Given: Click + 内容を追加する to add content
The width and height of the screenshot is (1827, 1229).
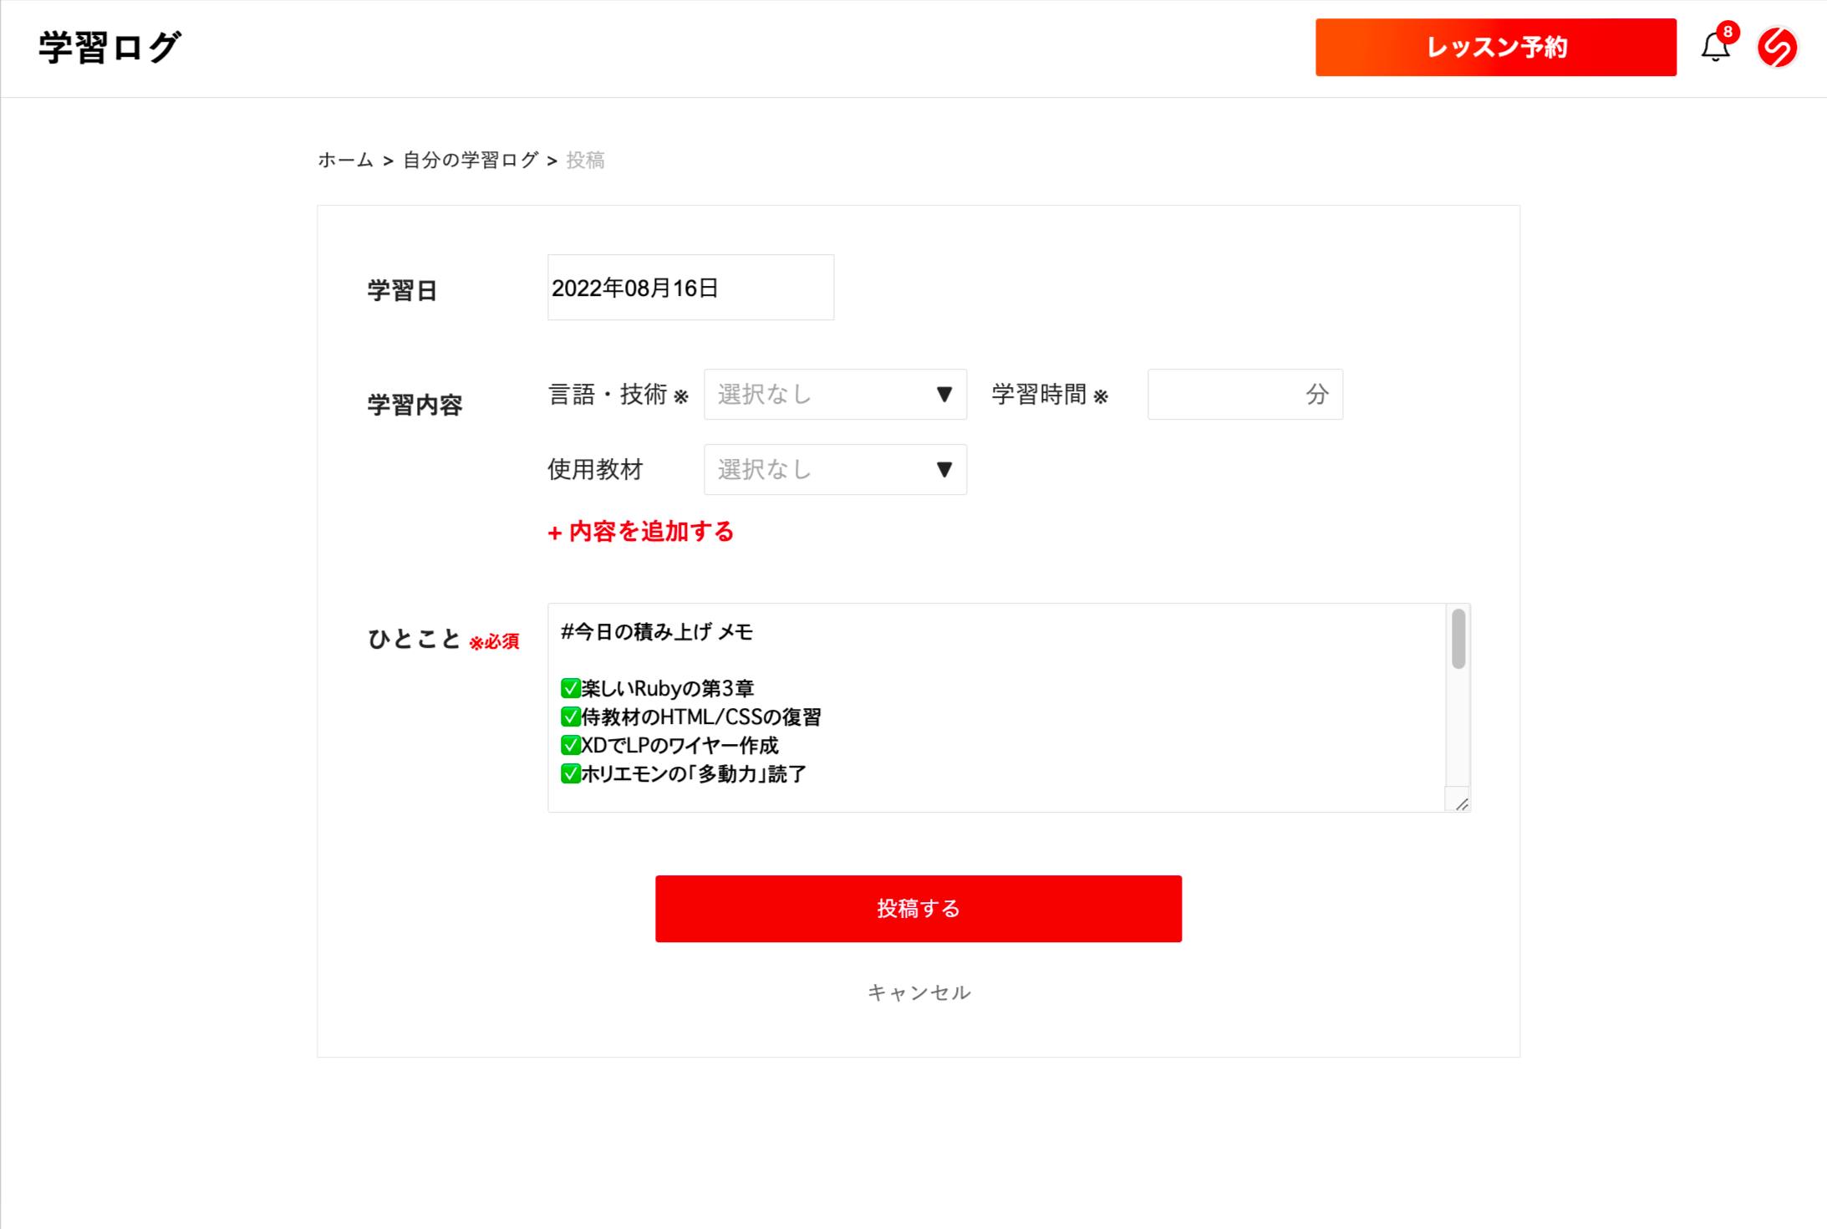Looking at the screenshot, I should tap(641, 532).
